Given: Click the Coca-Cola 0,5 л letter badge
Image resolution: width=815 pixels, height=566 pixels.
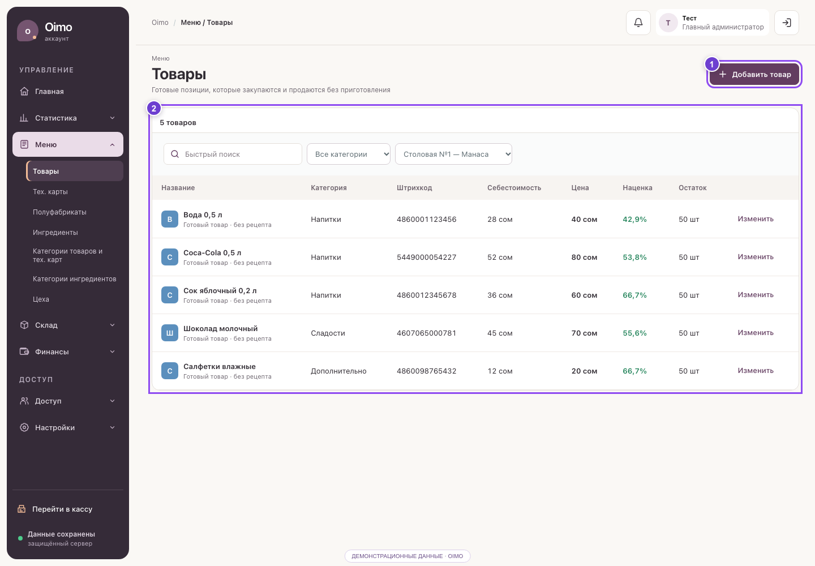Looking at the screenshot, I should click(x=170, y=257).
